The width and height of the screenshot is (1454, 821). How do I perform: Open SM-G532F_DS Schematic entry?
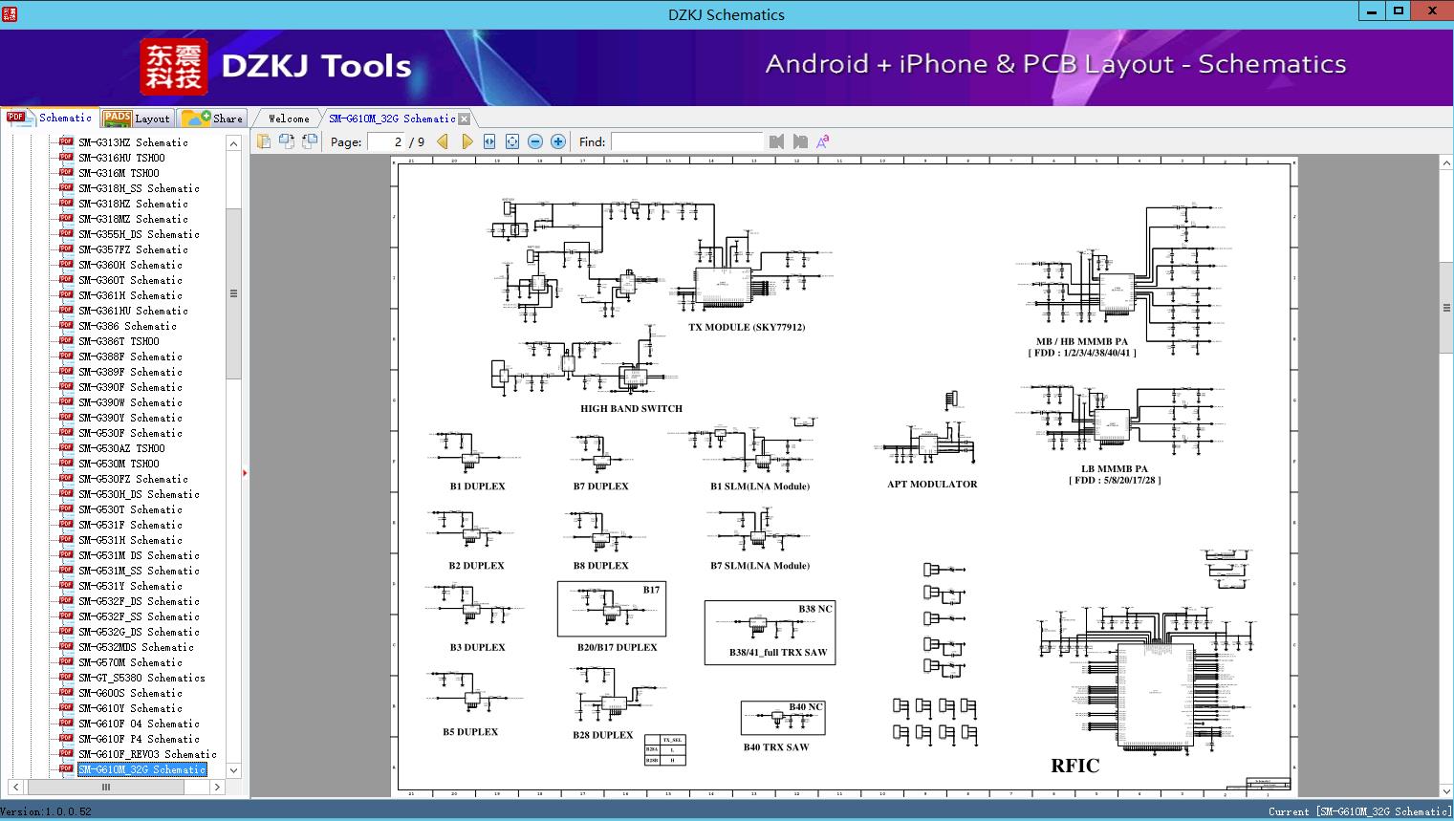pos(139,601)
